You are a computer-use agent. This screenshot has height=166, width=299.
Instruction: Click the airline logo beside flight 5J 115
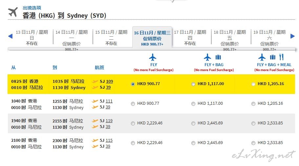[95, 140]
